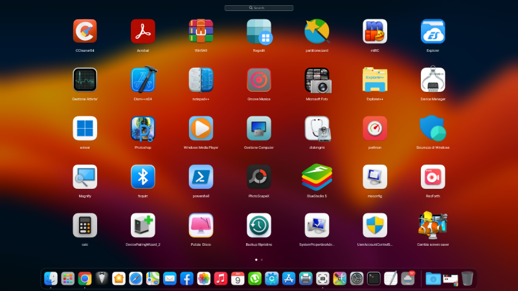This screenshot has width=518, height=291.
Task: Open App Store in dock
Action: (289, 279)
